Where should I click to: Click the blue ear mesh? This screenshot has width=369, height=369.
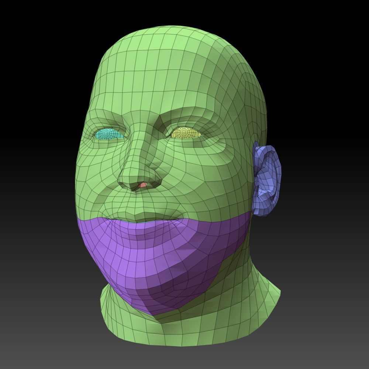[267, 180]
